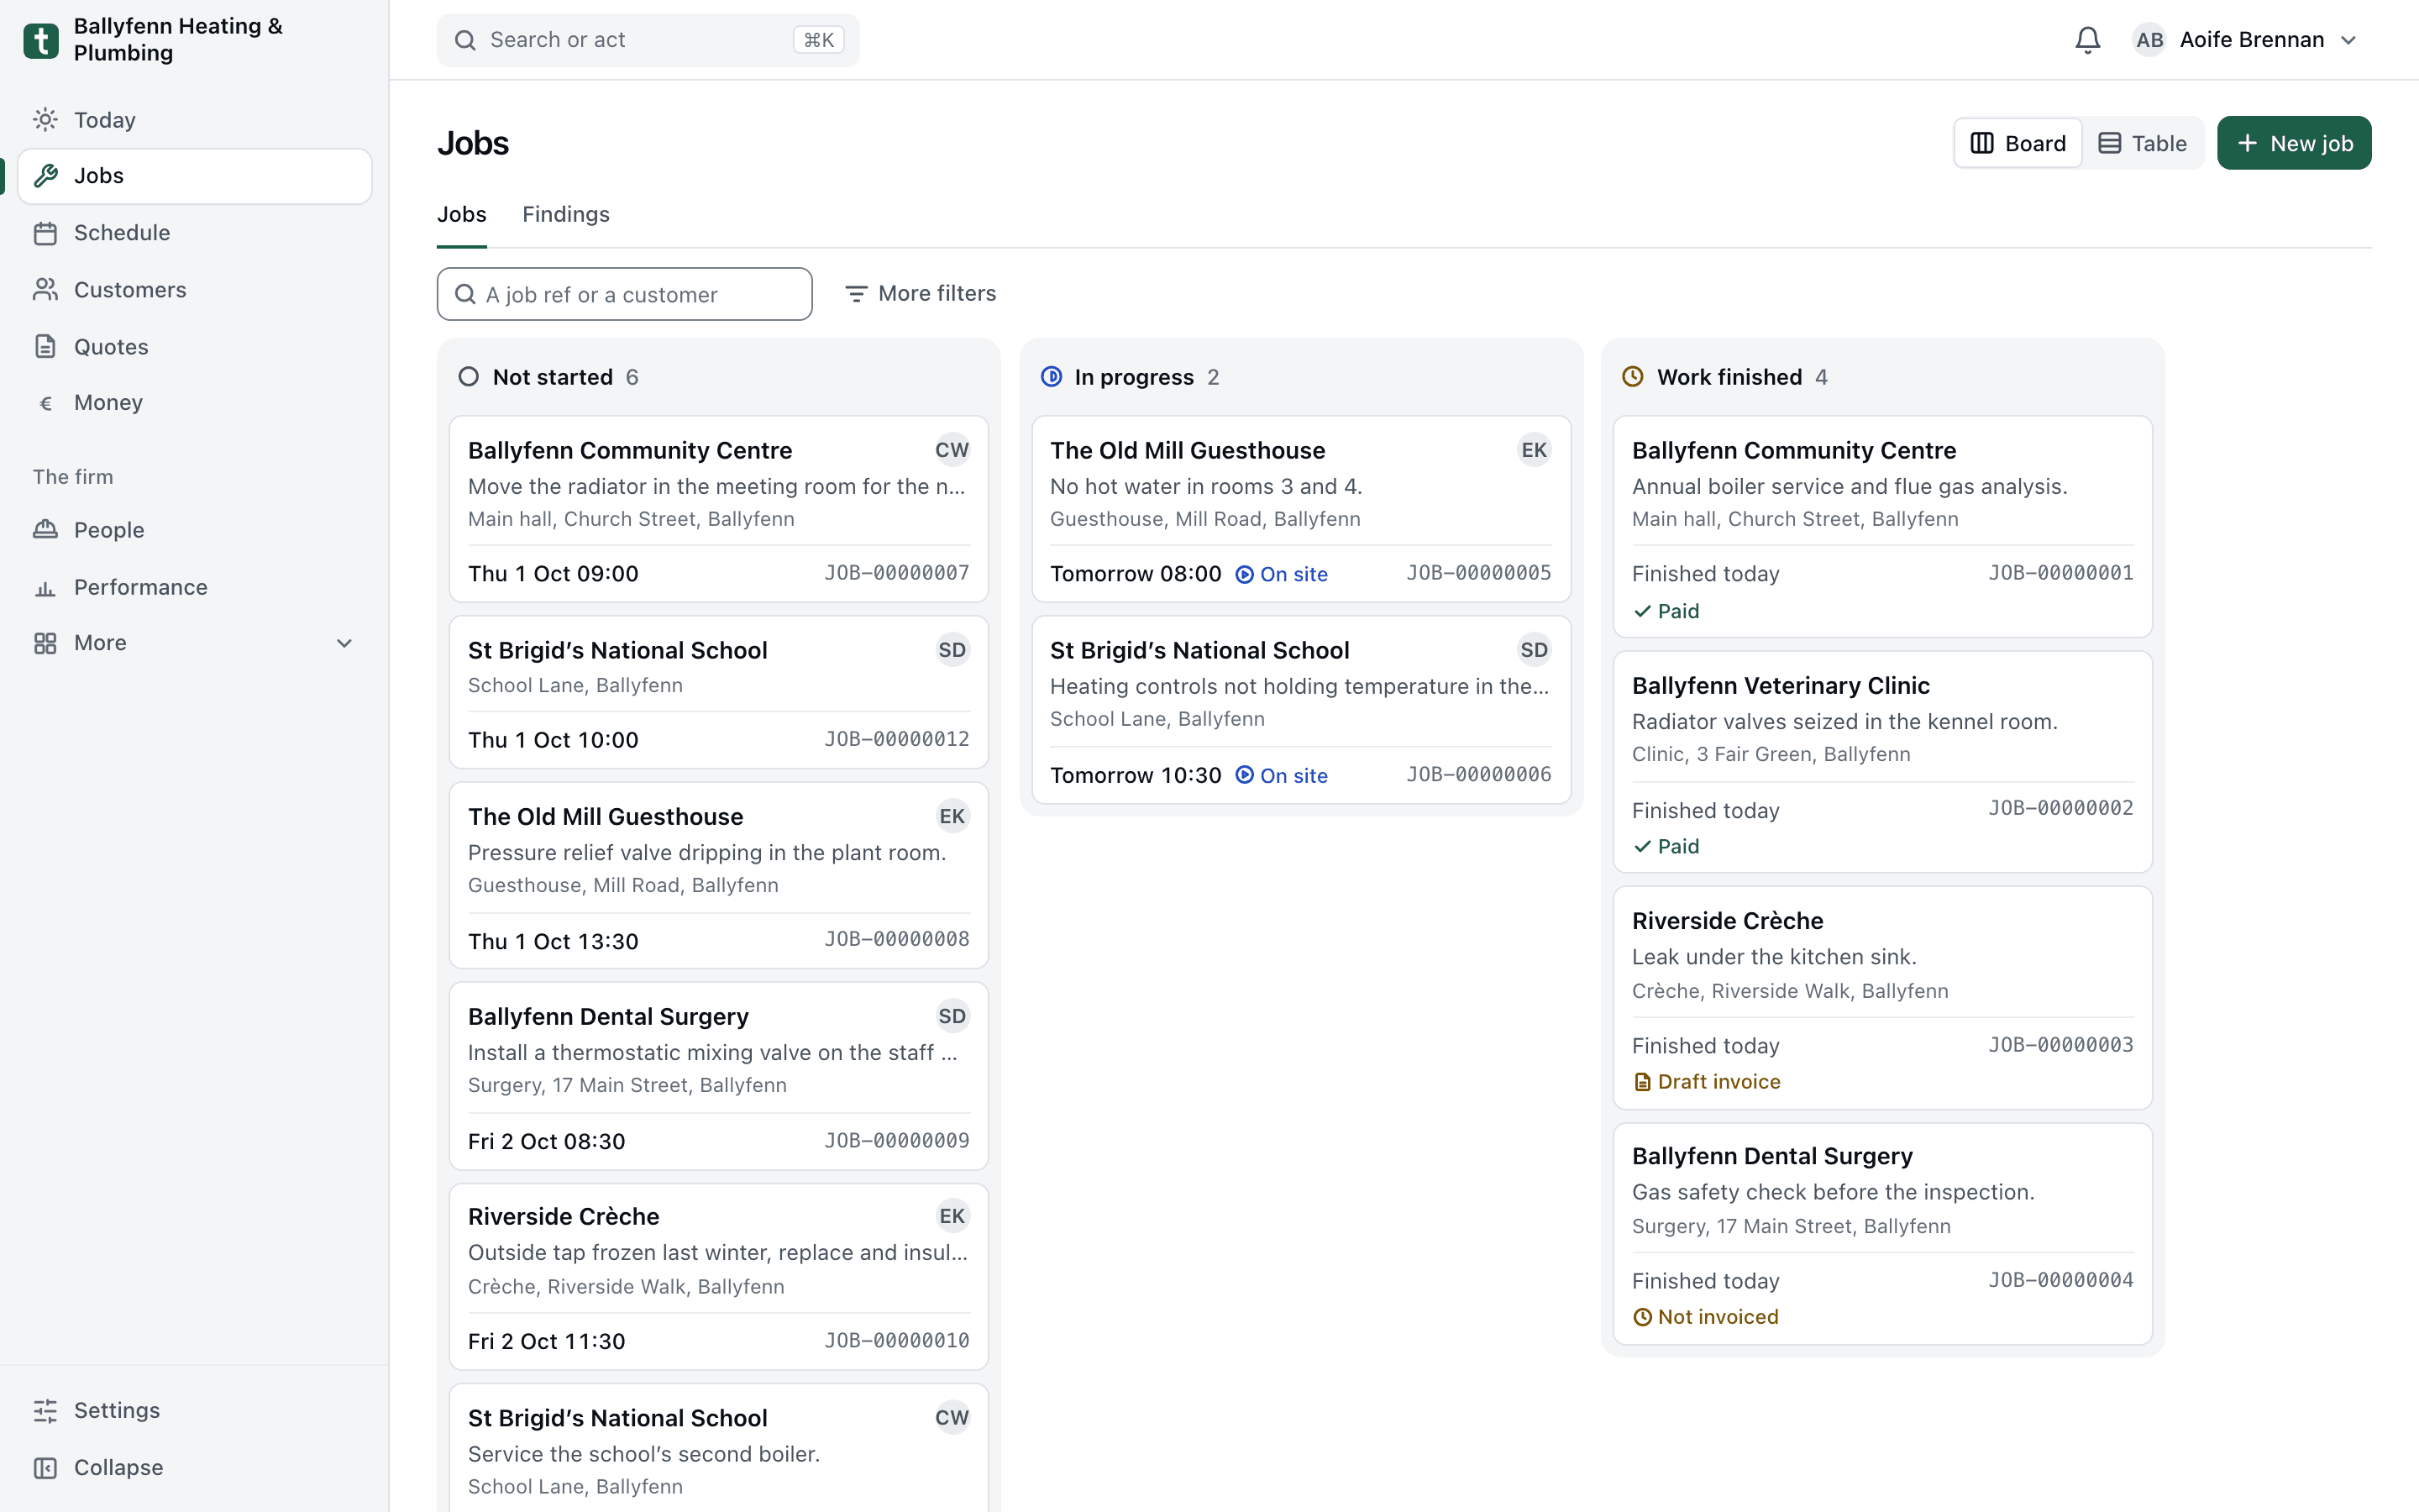Open Performance in sidebar
This screenshot has height=1512, width=2419.
194,587
